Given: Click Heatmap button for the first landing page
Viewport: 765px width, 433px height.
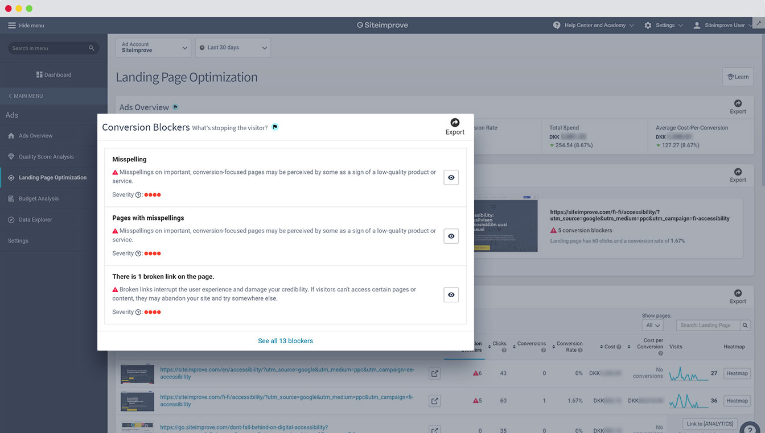Looking at the screenshot, I should tap(737, 373).
